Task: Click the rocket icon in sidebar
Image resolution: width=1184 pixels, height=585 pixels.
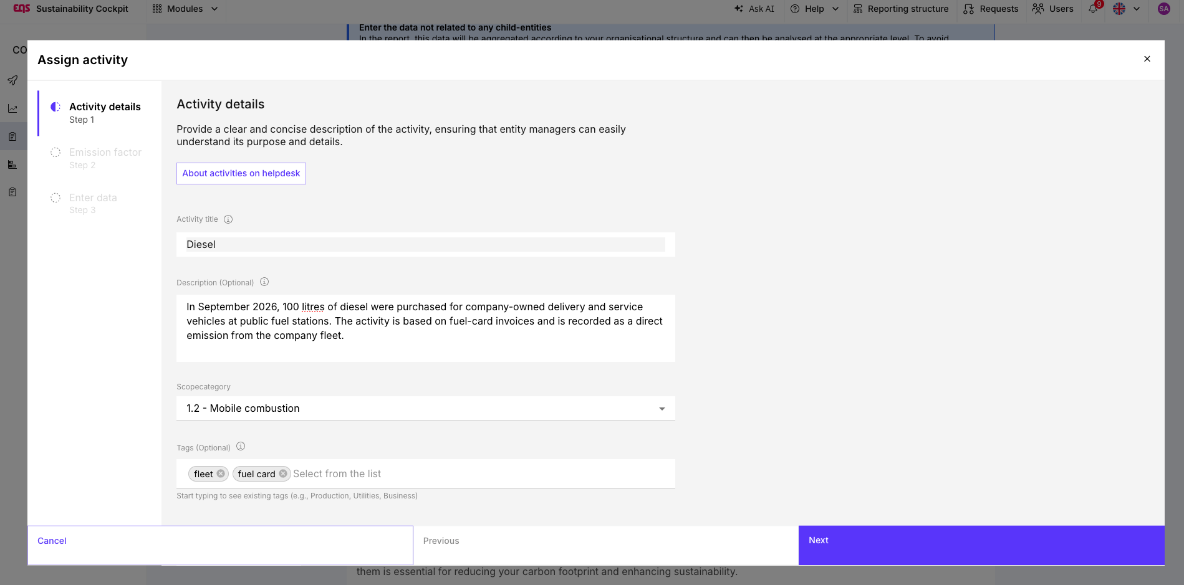Action: [12, 80]
